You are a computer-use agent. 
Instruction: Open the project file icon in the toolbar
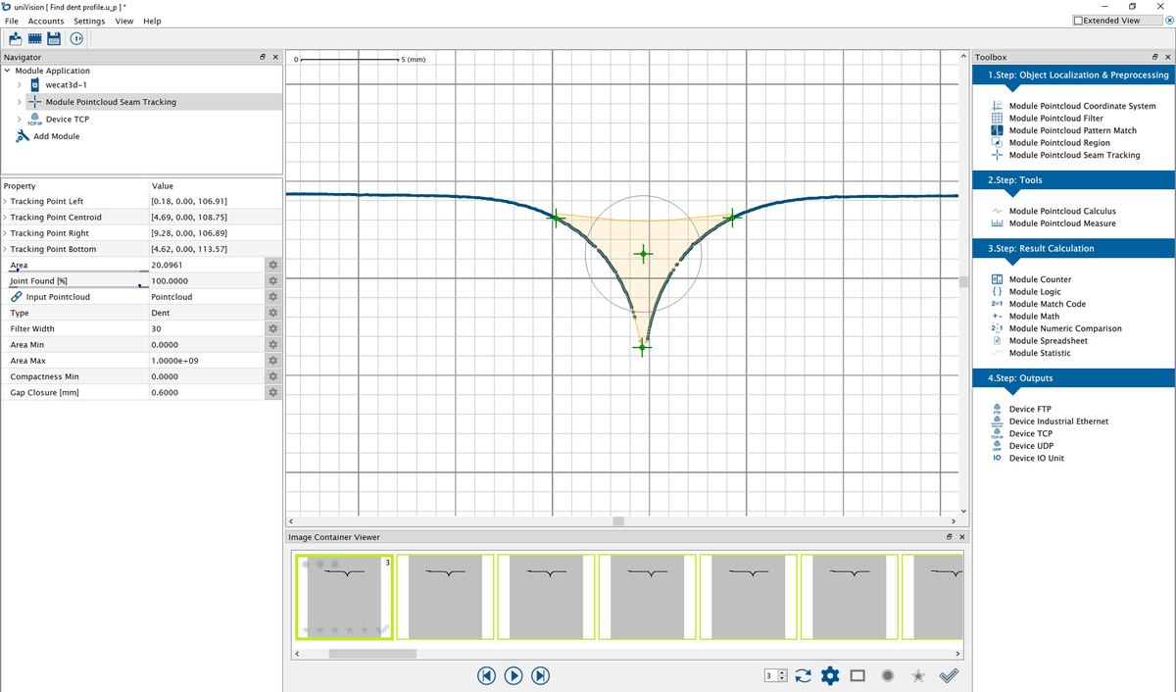[x=14, y=38]
